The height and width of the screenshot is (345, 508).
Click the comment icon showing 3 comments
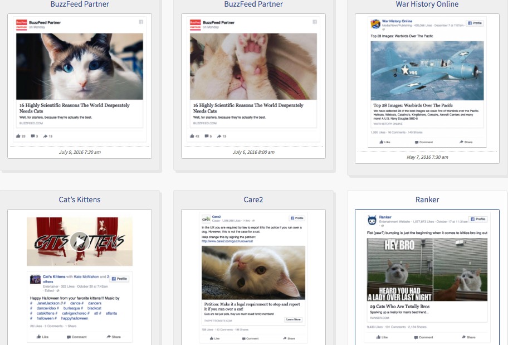(33, 136)
